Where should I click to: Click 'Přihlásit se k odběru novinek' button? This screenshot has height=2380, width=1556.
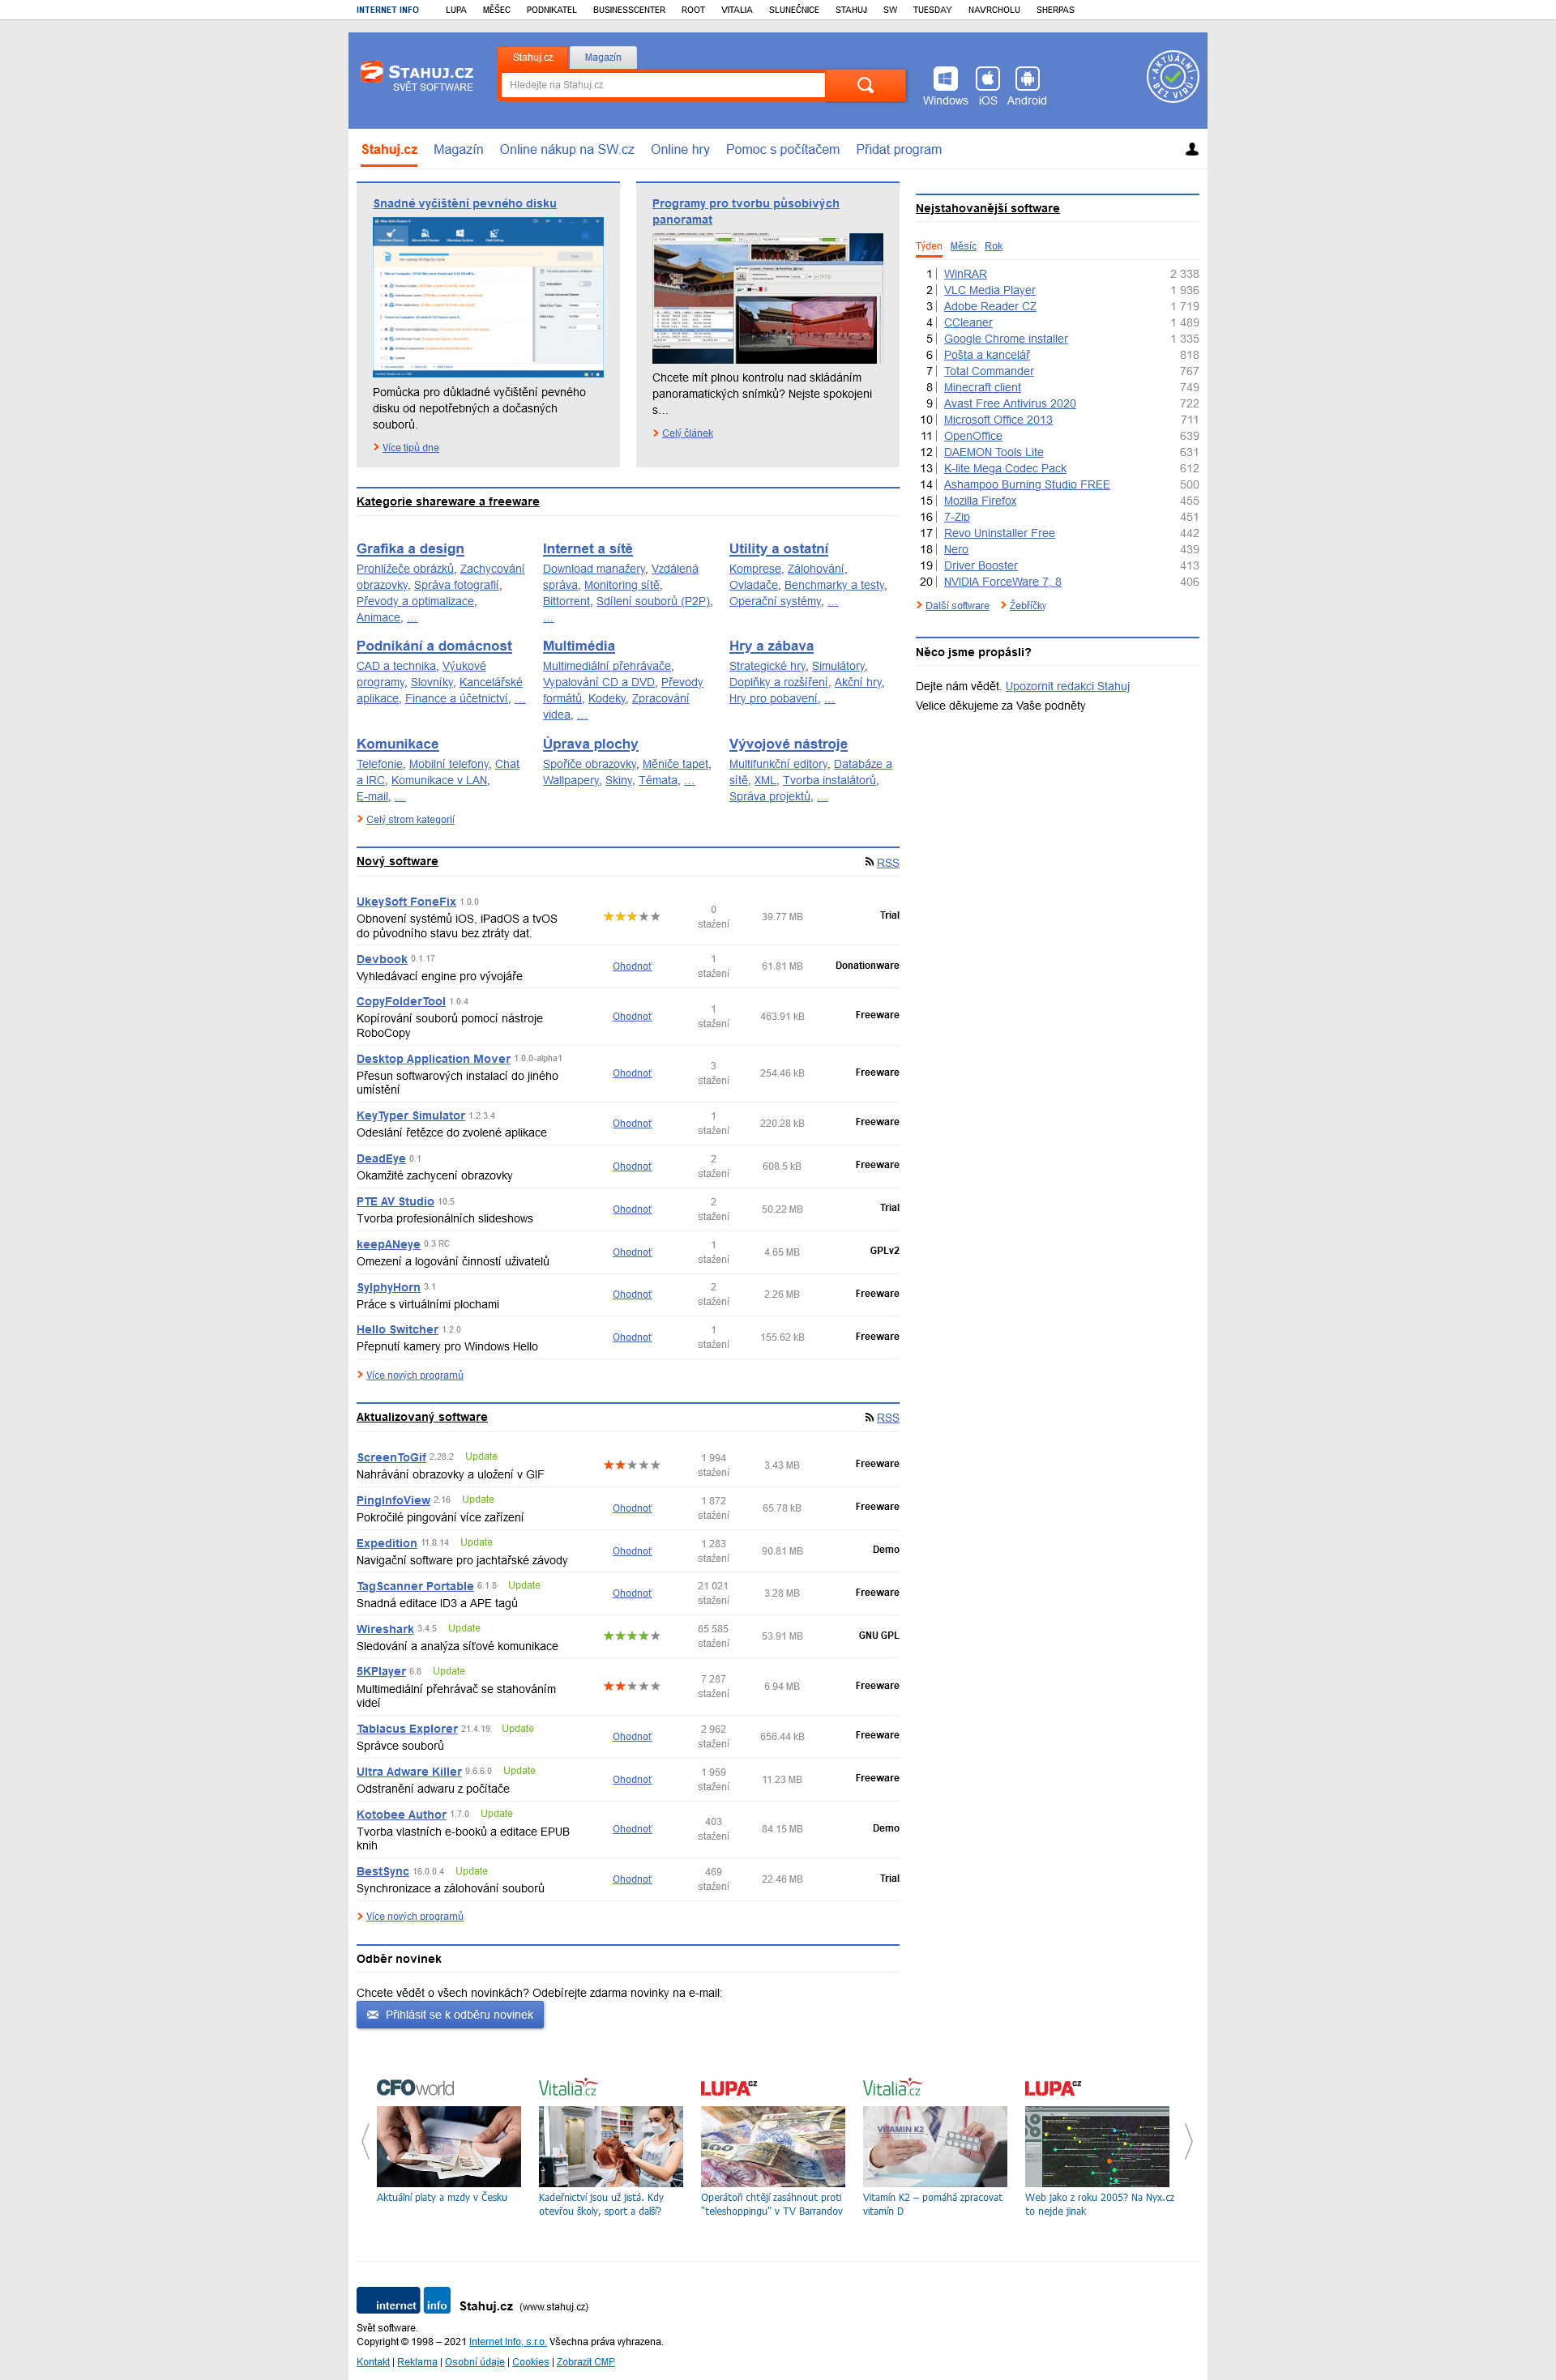coord(451,2015)
